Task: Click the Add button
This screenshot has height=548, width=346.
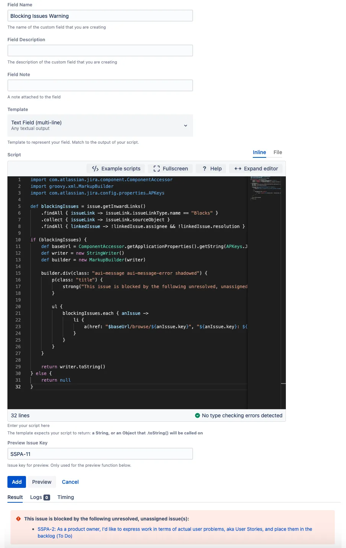Action: click(17, 482)
